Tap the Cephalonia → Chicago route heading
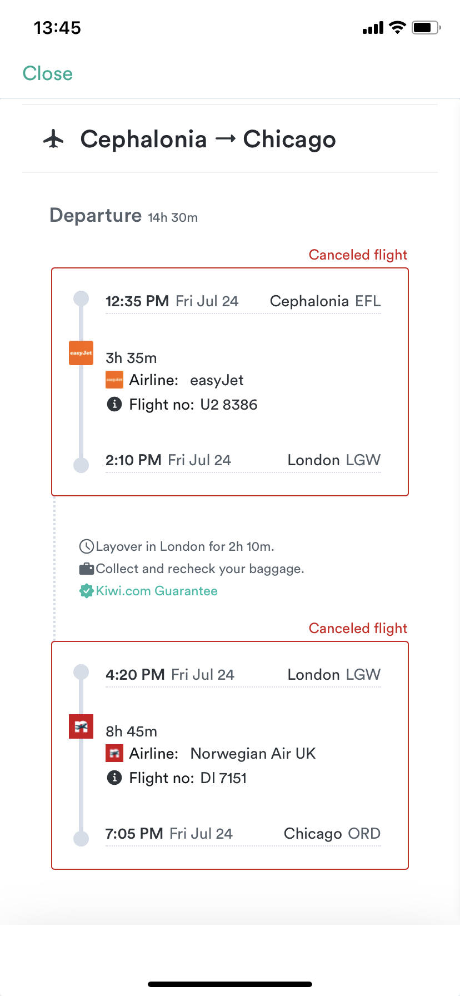This screenshot has width=460, height=996. (208, 139)
